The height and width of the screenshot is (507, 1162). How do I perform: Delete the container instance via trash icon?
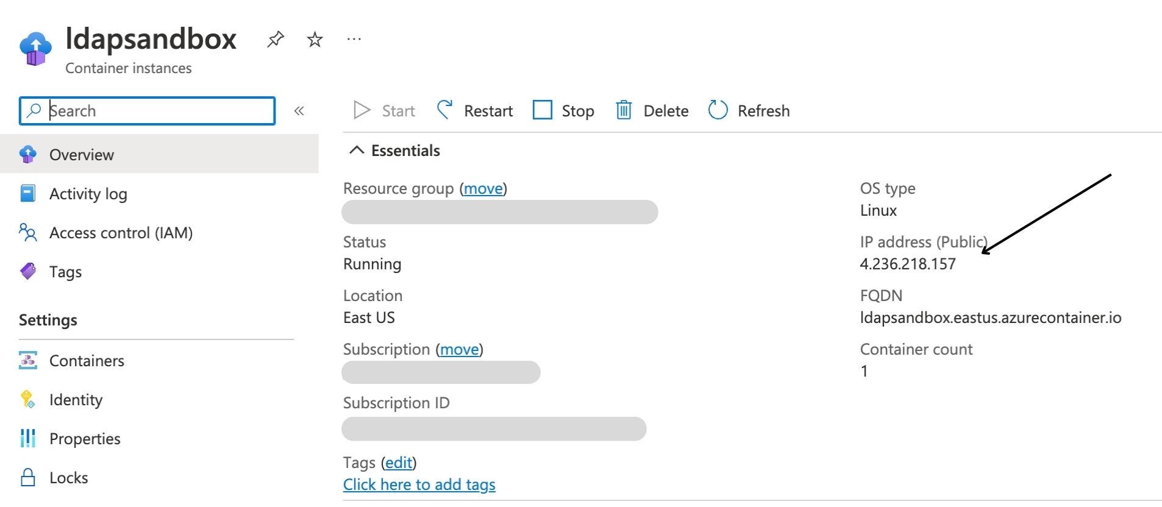coord(624,110)
